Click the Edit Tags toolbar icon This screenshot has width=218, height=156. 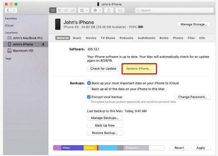tap(120, 10)
